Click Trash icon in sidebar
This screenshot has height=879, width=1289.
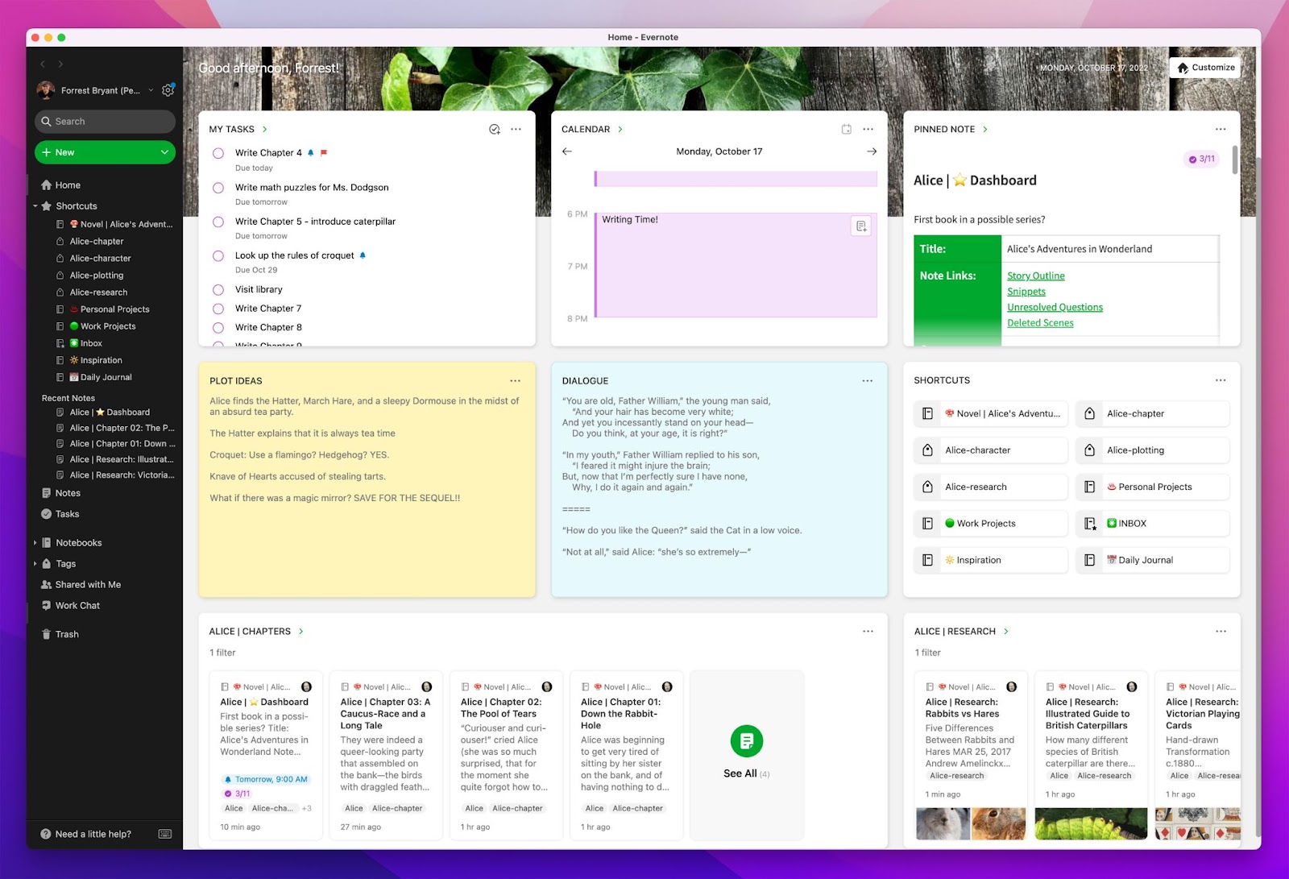pos(47,634)
